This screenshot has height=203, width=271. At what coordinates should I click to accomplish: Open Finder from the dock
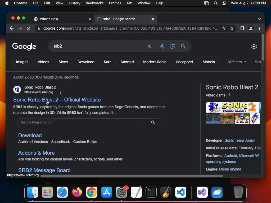pos(33,192)
